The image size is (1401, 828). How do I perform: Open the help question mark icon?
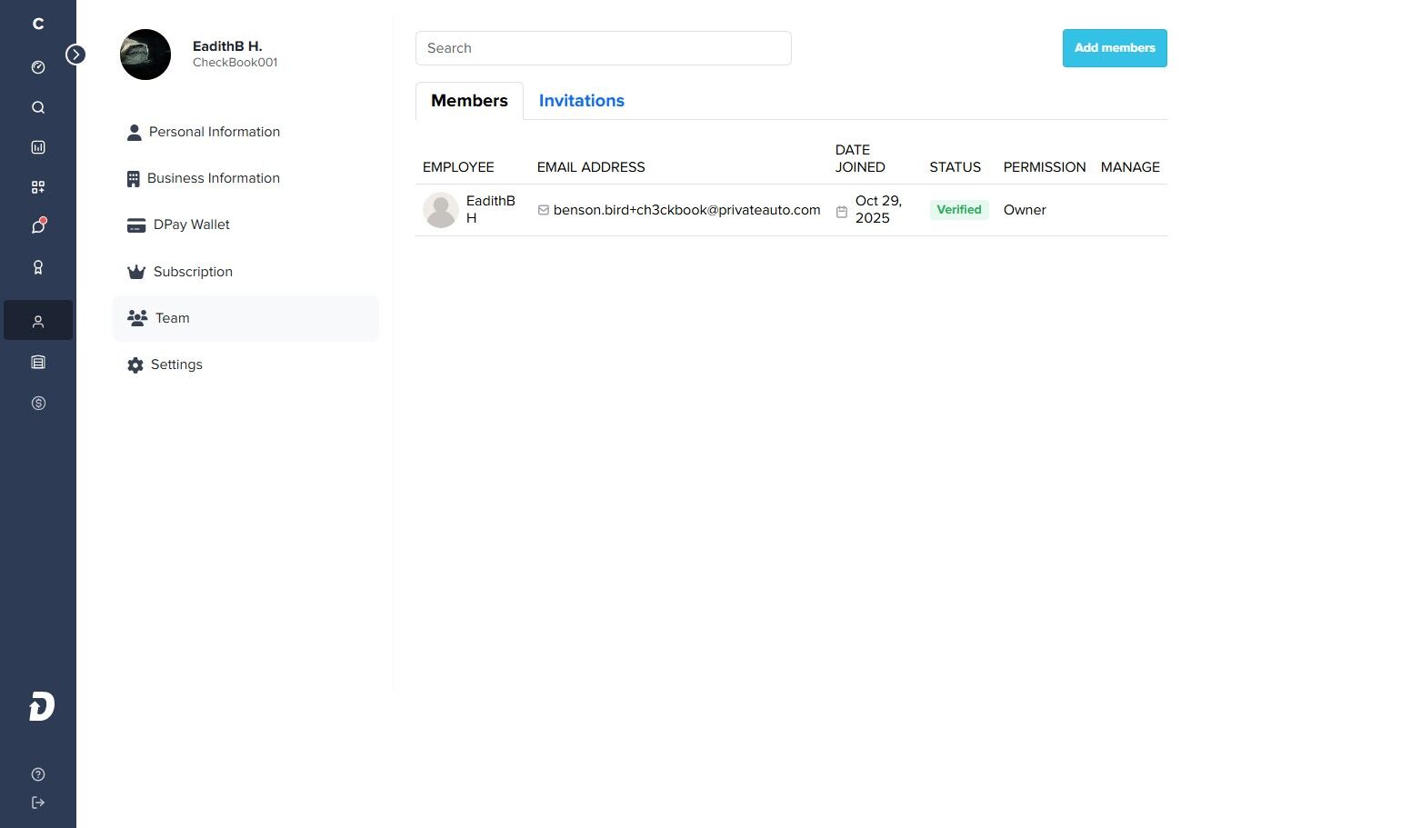click(x=37, y=773)
